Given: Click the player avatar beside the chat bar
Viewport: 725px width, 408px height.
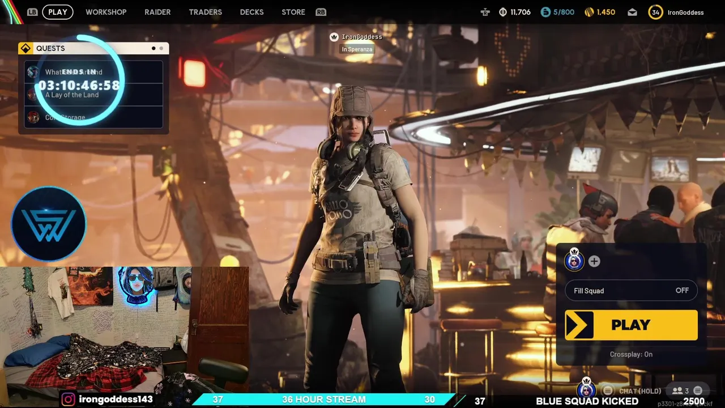Looking at the screenshot, I should point(586,389).
